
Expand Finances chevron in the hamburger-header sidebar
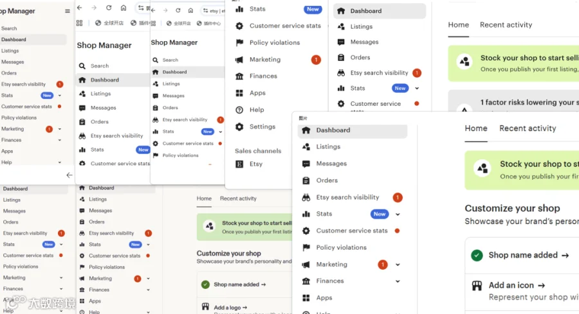(x=59, y=140)
